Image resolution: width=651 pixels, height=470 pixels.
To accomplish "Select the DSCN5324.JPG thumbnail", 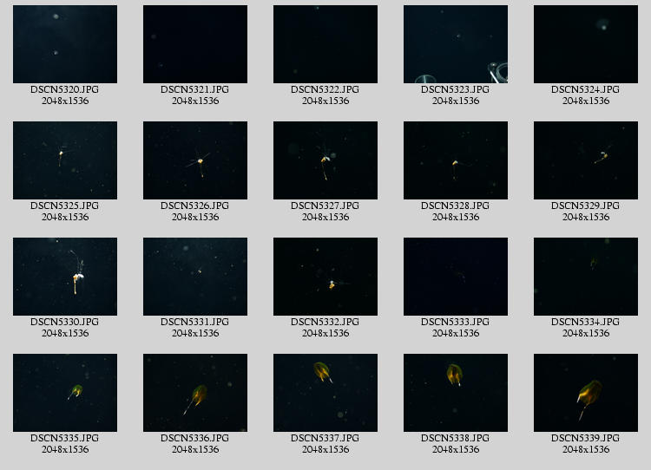I will pyautogui.click(x=586, y=44).
